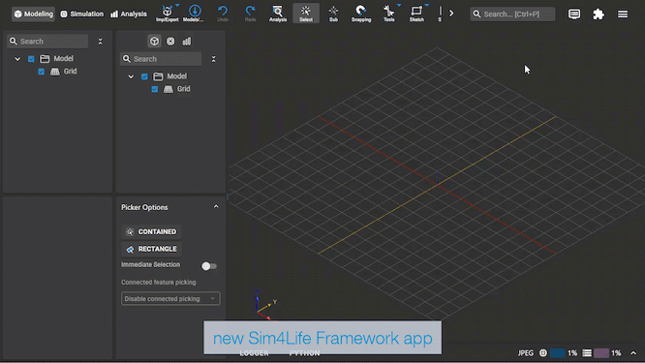Show more toolbar items with right chevron
The width and height of the screenshot is (645, 363).
[x=451, y=14]
